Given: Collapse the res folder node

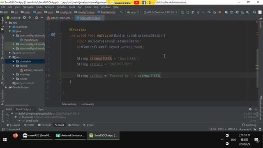Looking at the screenshot, I should [10, 57].
